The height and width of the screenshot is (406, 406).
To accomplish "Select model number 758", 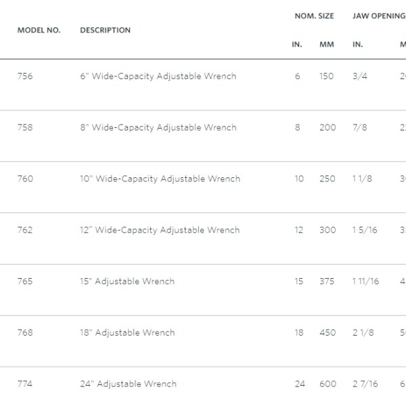I will point(25,128).
